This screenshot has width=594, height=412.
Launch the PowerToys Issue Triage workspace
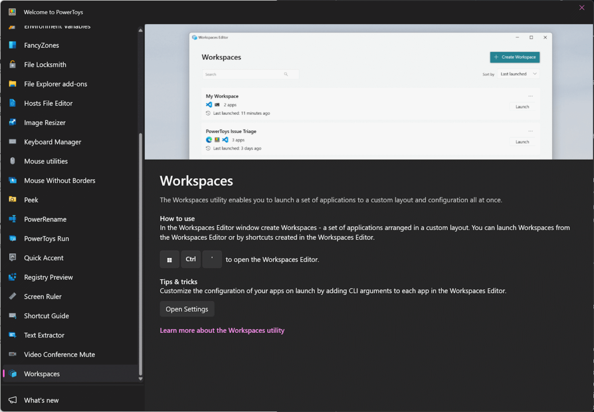pos(522,141)
